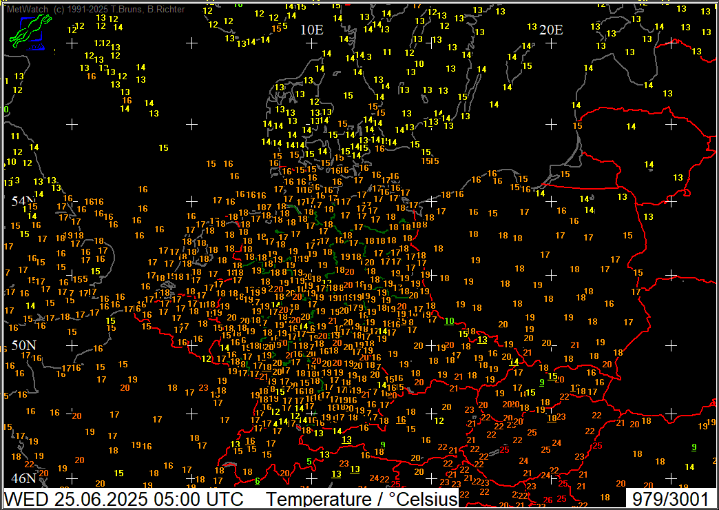Click the Temperature / °Celsius parameter label
Image resolution: width=719 pixels, height=510 pixels.
click(x=362, y=498)
